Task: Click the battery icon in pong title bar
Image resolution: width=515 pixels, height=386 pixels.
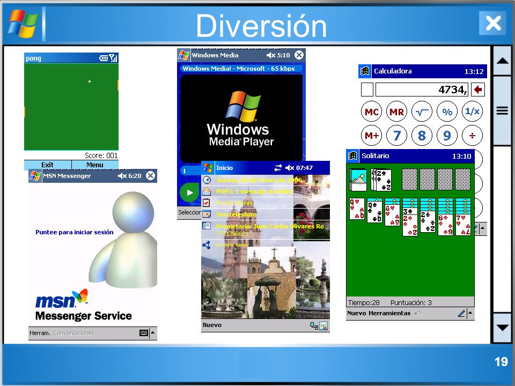Action: point(104,58)
